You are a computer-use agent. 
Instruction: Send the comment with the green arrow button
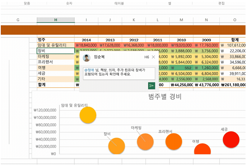[151, 86]
